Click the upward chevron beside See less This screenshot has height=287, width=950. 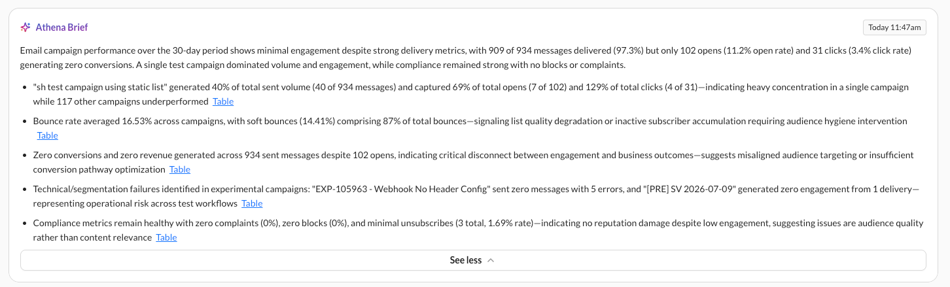(491, 260)
